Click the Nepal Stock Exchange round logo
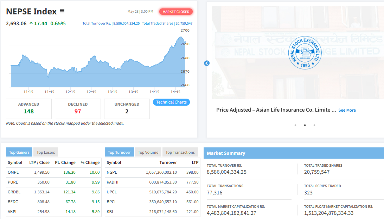 [x=305, y=53]
